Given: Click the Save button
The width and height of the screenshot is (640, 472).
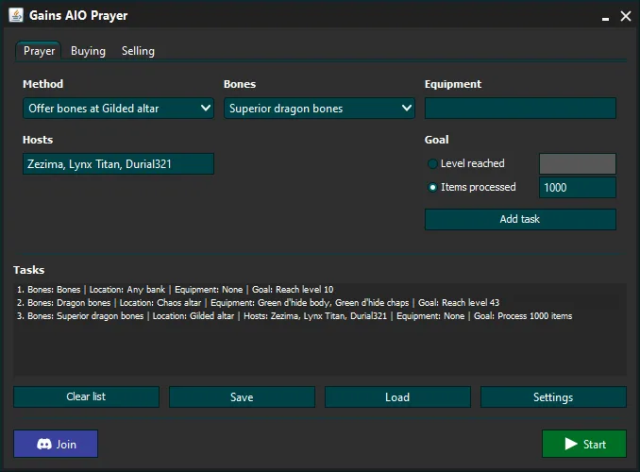Looking at the screenshot, I should tap(242, 396).
